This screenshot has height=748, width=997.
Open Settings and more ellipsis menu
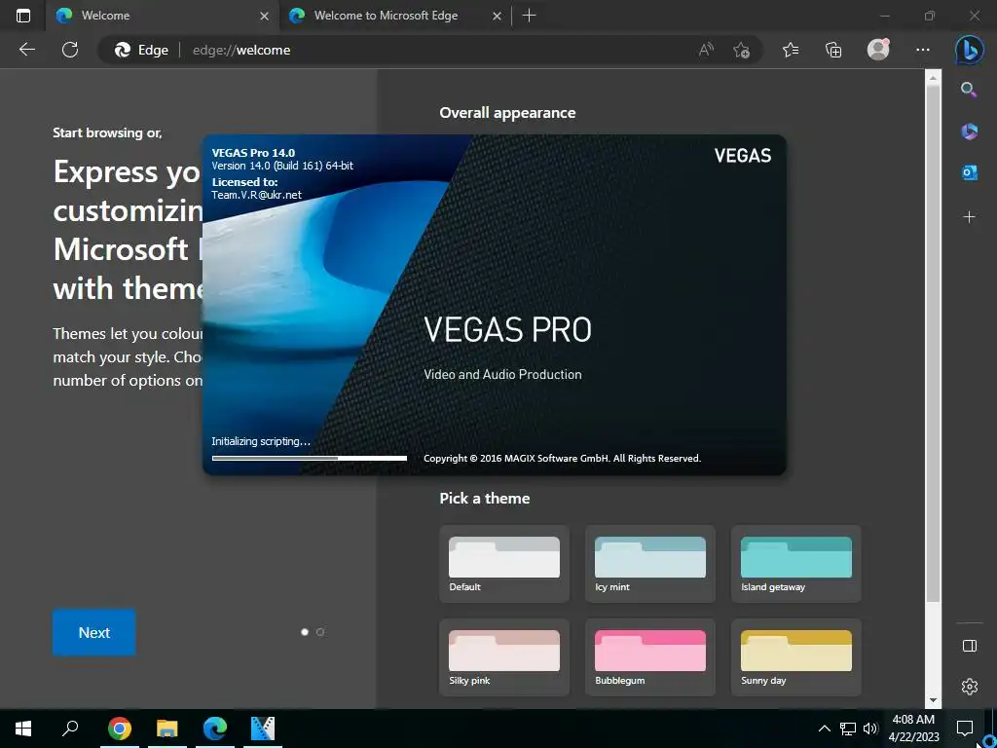point(923,50)
